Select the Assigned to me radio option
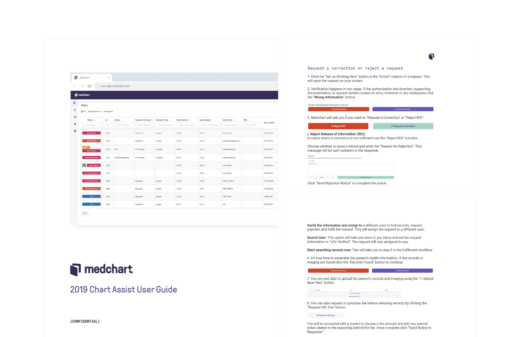The width and height of the screenshot is (520, 337). [x=87, y=111]
